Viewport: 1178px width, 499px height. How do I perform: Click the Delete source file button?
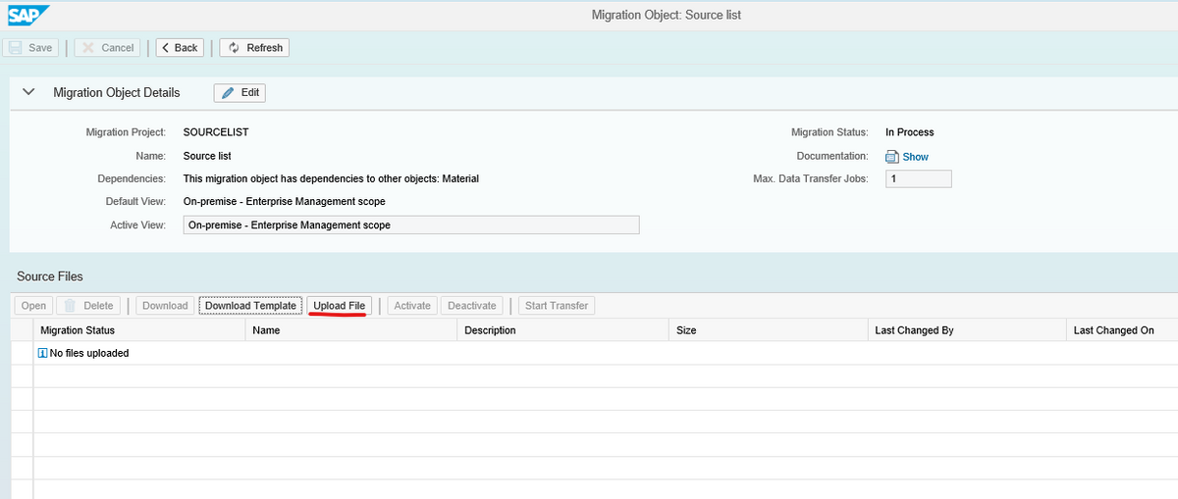click(x=88, y=305)
